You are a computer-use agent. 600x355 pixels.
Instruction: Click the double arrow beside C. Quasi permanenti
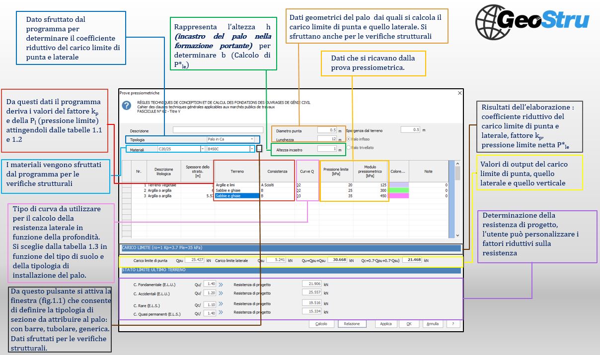221,314
